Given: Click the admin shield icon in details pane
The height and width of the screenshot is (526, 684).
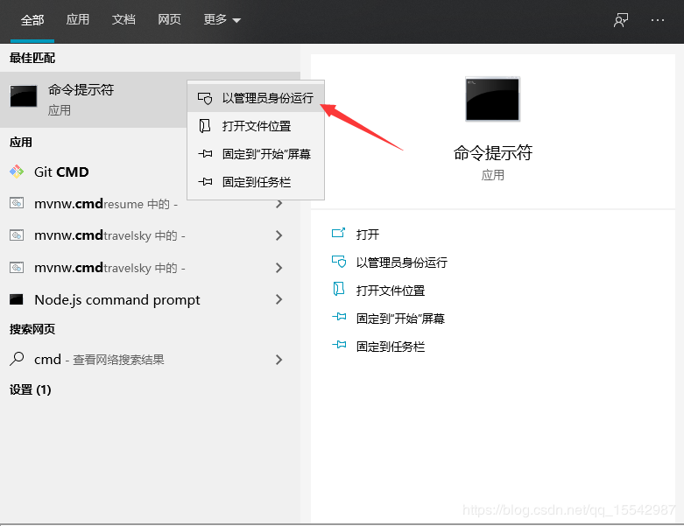Looking at the screenshot, I should 339,262.
